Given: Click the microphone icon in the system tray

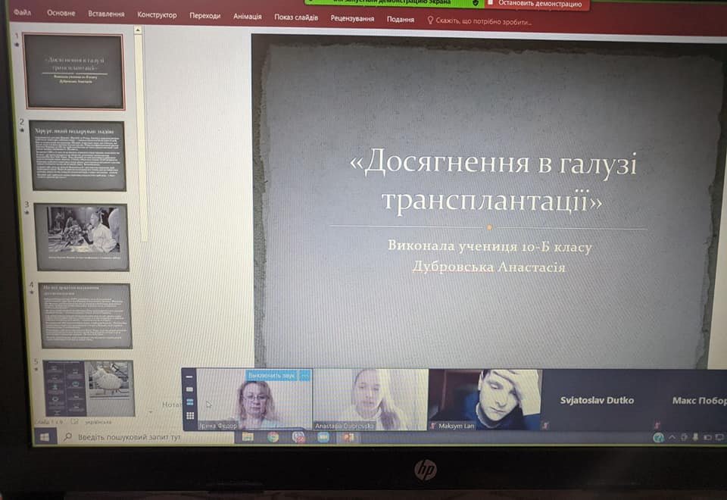Looking at the screenshot, I should 695,437.
